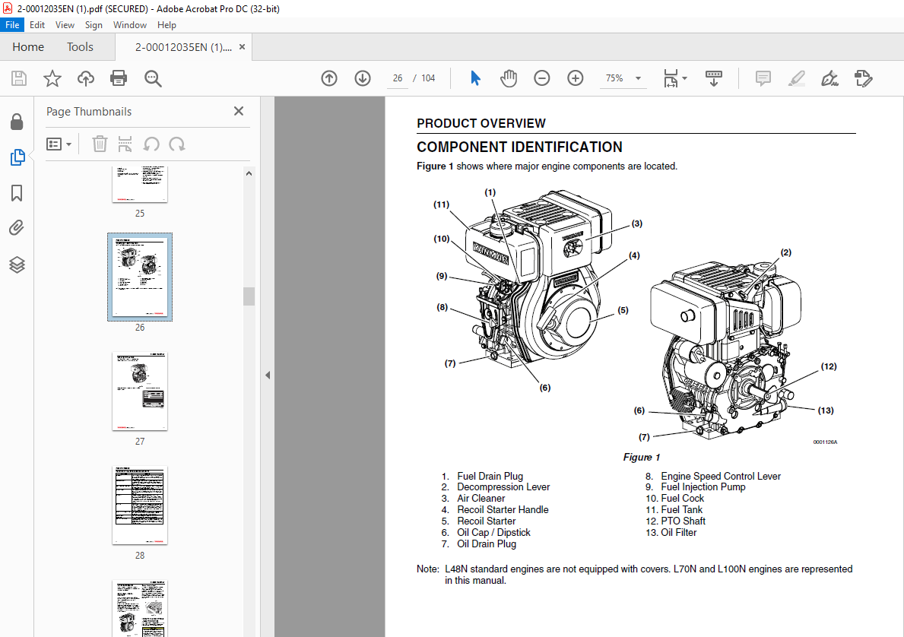Viewport: 904px width, 637px height.
Task: Switch to the Home tab
Action: (x=28, y=46)
